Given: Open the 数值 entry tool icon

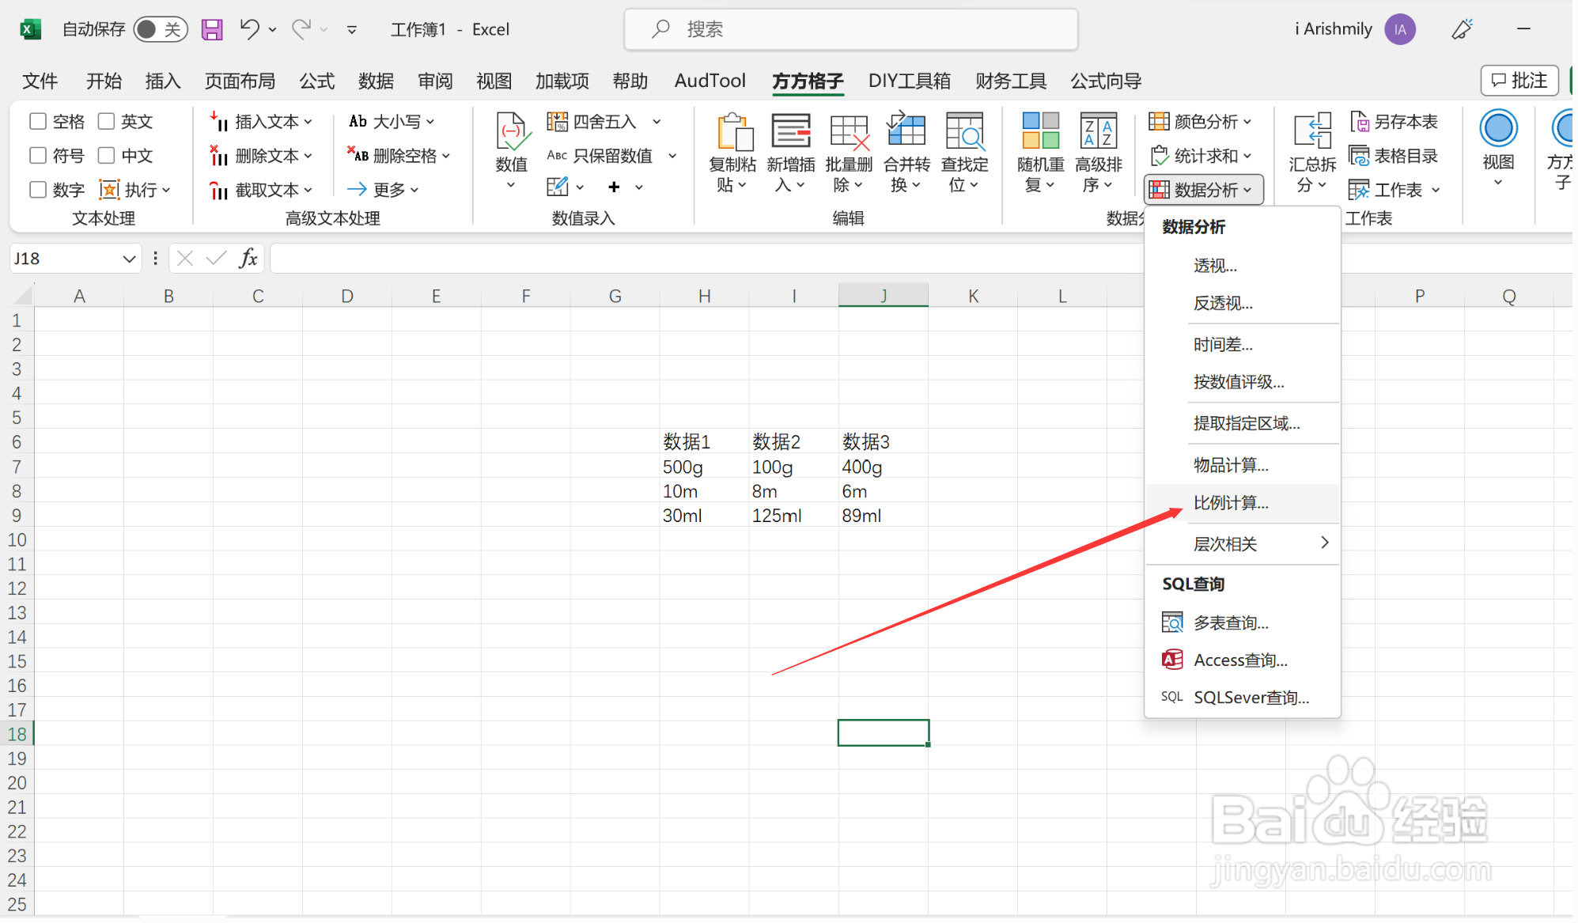Looking at the screenshot, I should (511, 131).
